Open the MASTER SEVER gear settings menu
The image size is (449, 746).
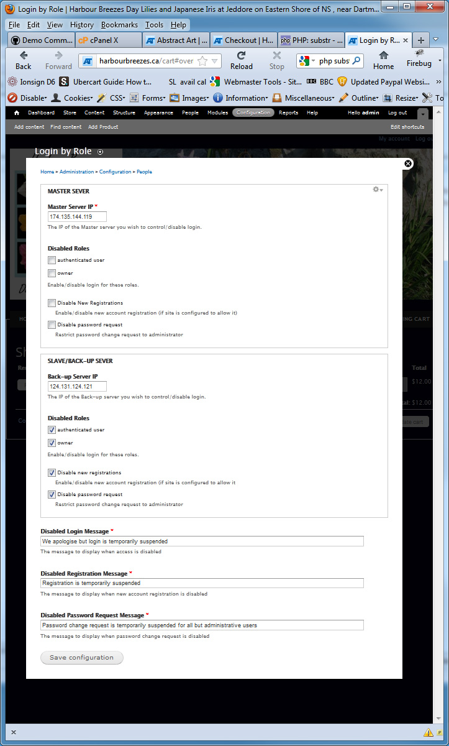click(x=376, y=189)
